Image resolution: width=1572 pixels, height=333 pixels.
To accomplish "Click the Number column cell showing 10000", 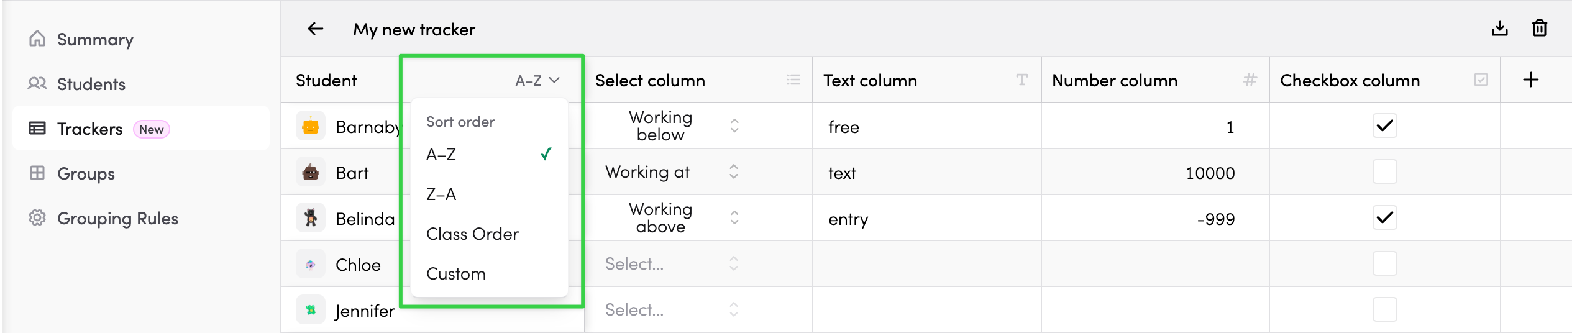I will click(x=1209, y=173).
